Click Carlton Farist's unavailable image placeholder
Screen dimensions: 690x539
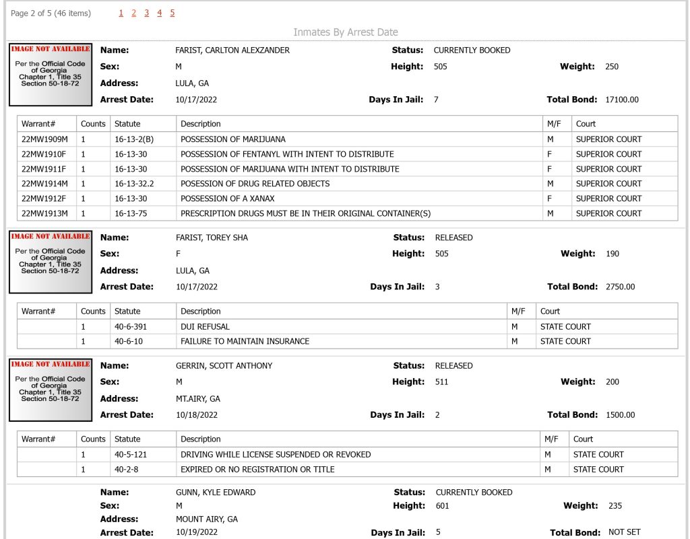tap(51, 75)
